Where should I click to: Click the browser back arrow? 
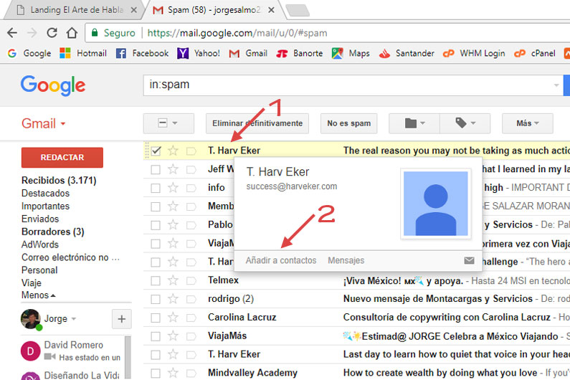[x=12, y=33]
